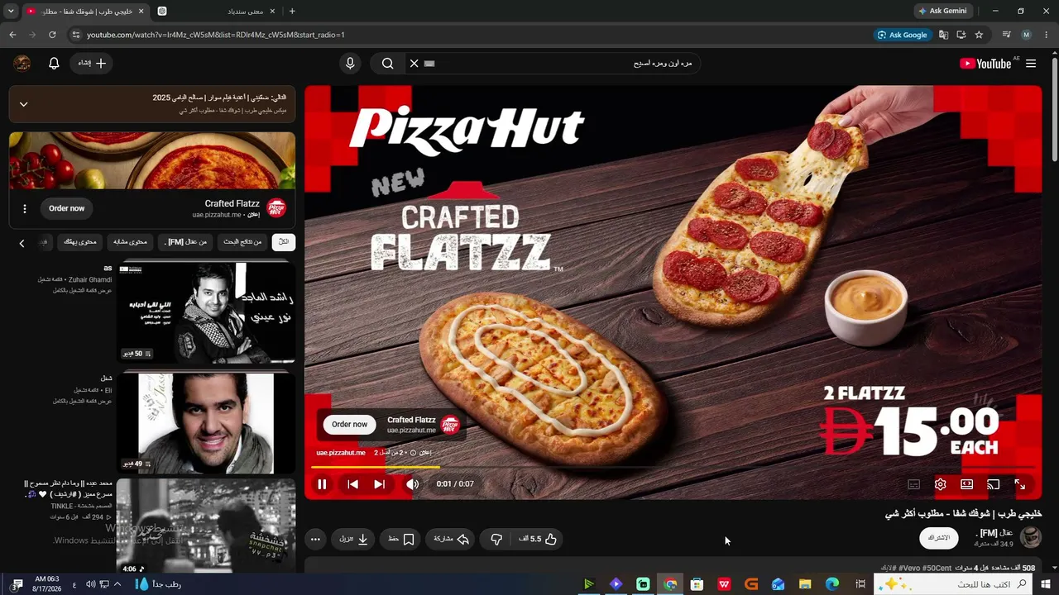Screen dimensions: 1059x595
Task: Expand the playlist panel with the chevron
Action: [23, 104]
